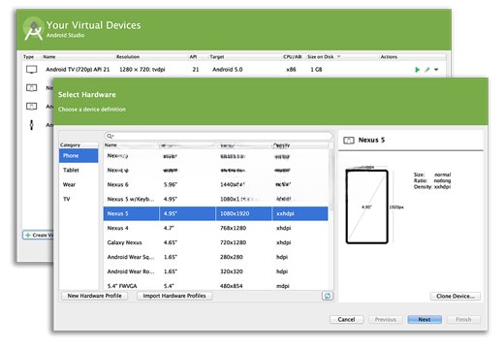Click the Nexus 5 device preview image
Image resolution: width=504 pixels, height=349 pixels.
[x=366, y=206]
